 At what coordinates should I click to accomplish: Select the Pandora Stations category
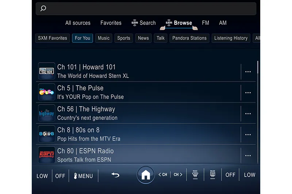coord(189,38)
